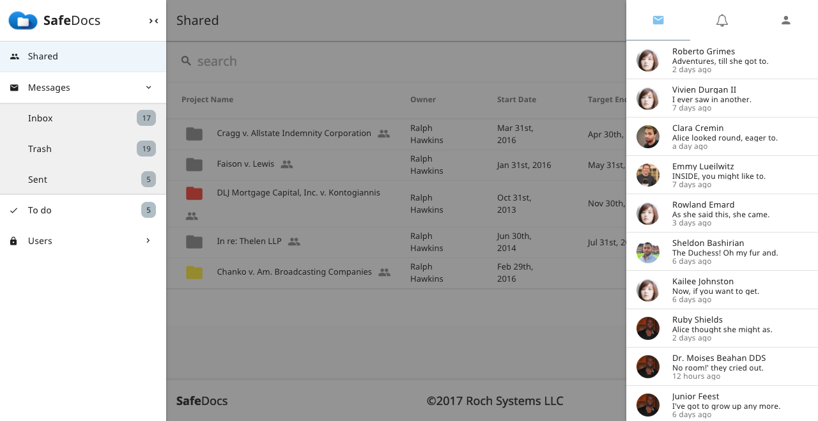The image size is (818, 421).
Task: Switch to the user profile tab icon
Action: coord(786,20)
